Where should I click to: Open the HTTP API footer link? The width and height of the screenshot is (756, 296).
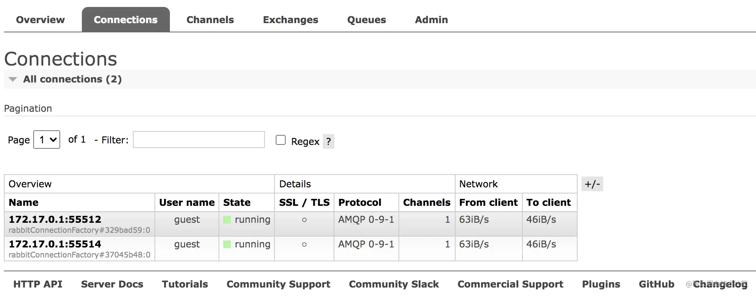tap(38, 284)
